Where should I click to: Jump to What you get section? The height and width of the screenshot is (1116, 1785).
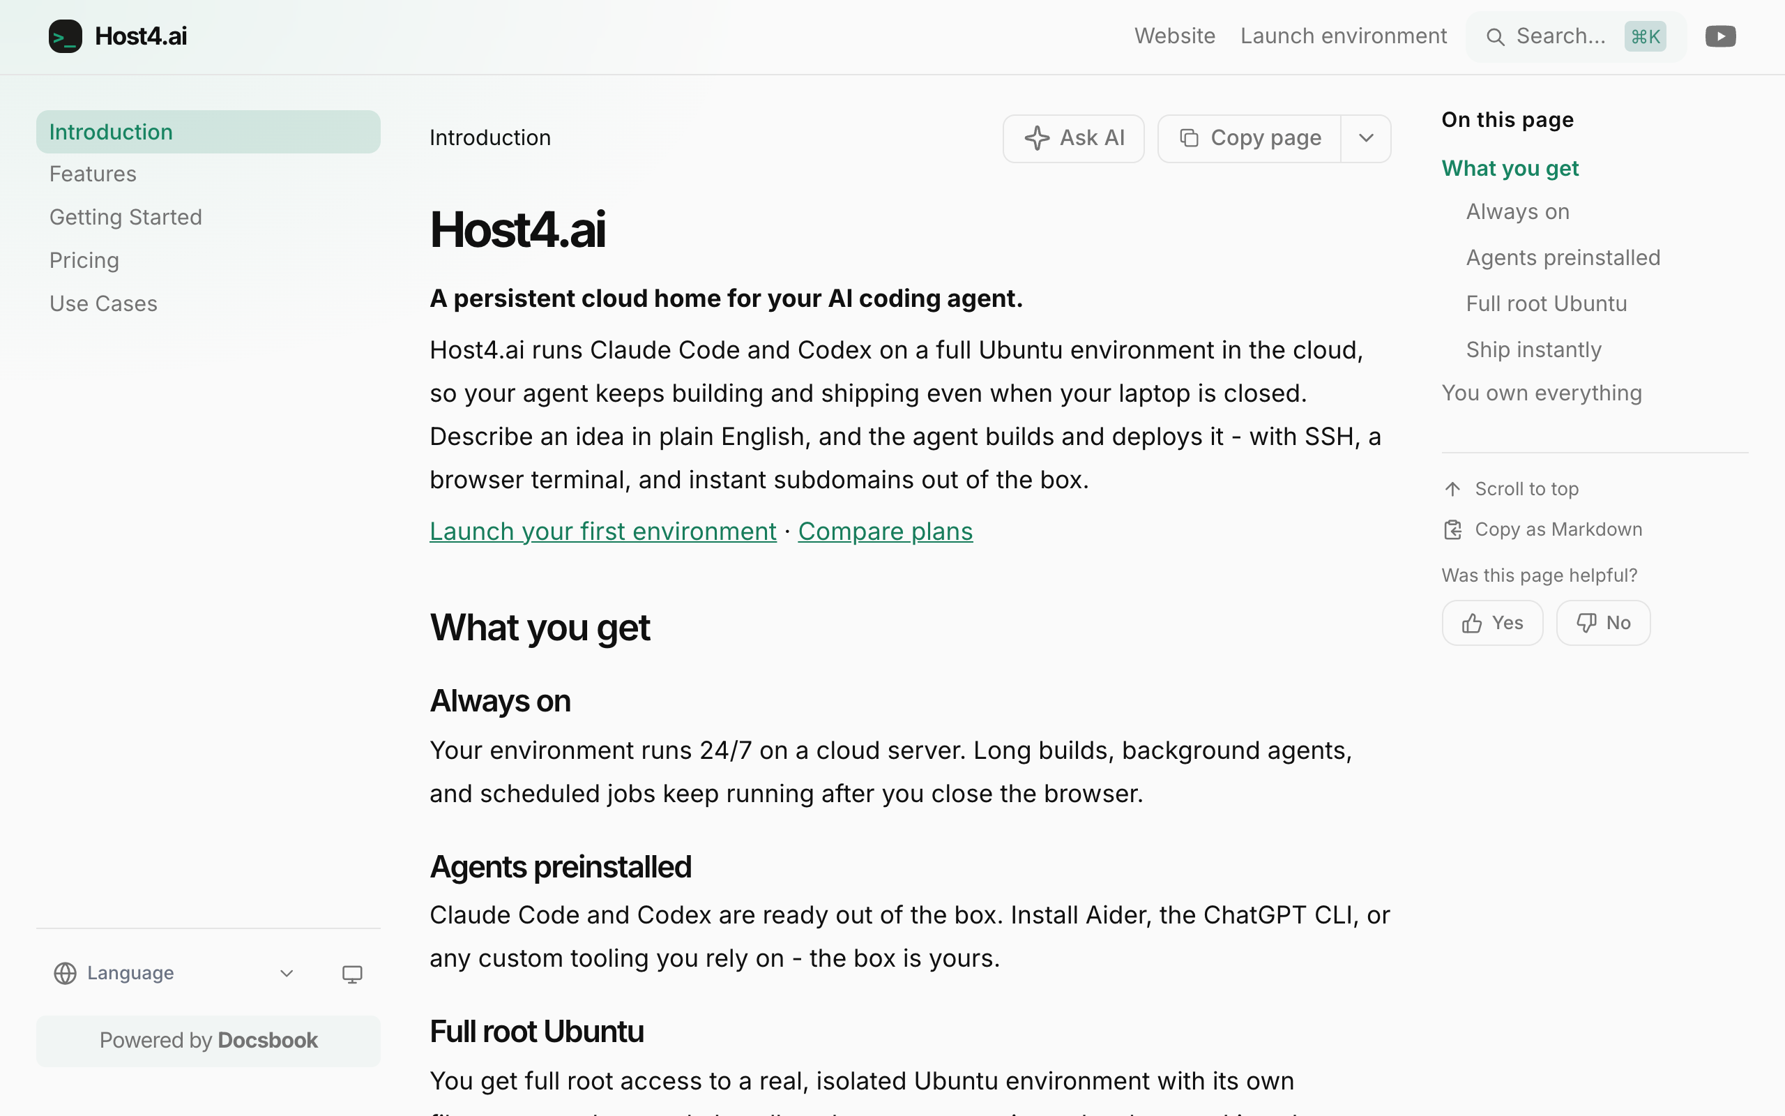pos(1510,169)
